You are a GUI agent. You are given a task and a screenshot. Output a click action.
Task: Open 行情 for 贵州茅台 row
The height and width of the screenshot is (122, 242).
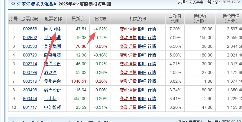152,81
